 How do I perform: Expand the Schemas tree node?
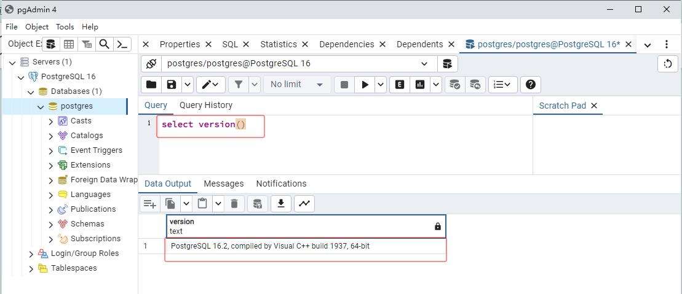[51, 224]
